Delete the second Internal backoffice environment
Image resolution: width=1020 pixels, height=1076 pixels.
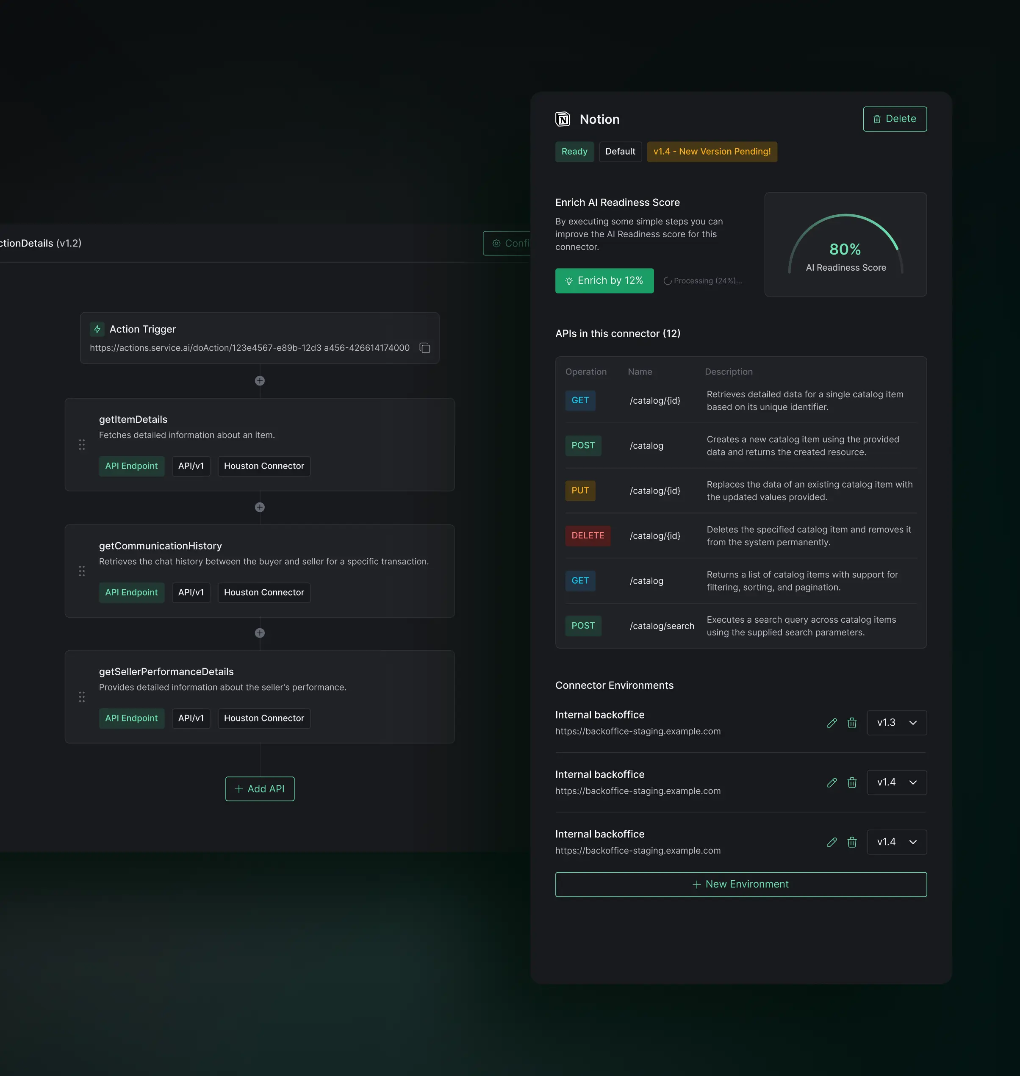852,782
